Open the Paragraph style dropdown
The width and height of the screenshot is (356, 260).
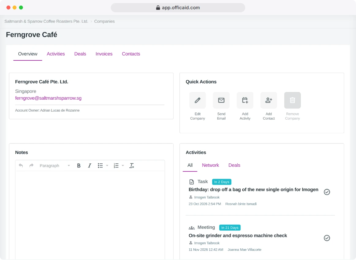click(x=55, y=166)
